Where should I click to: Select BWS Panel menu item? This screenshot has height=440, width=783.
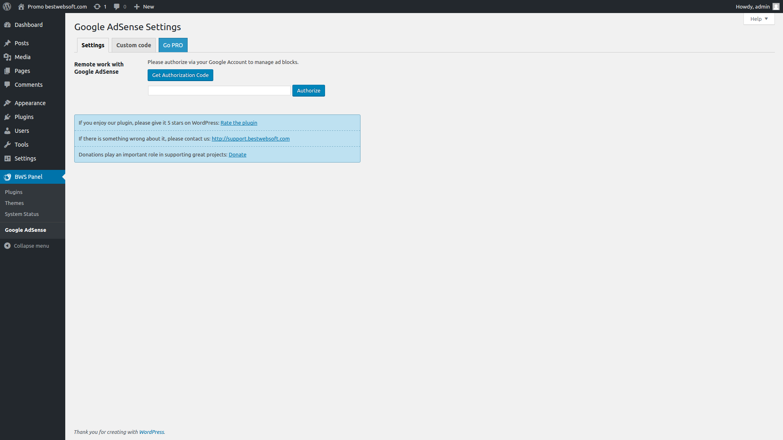tap(33, 177)
